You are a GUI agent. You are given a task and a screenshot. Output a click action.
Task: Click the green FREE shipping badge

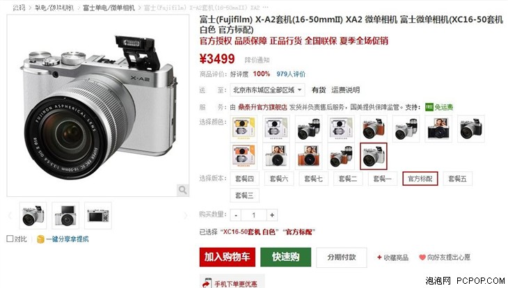[x=429, y=107]
